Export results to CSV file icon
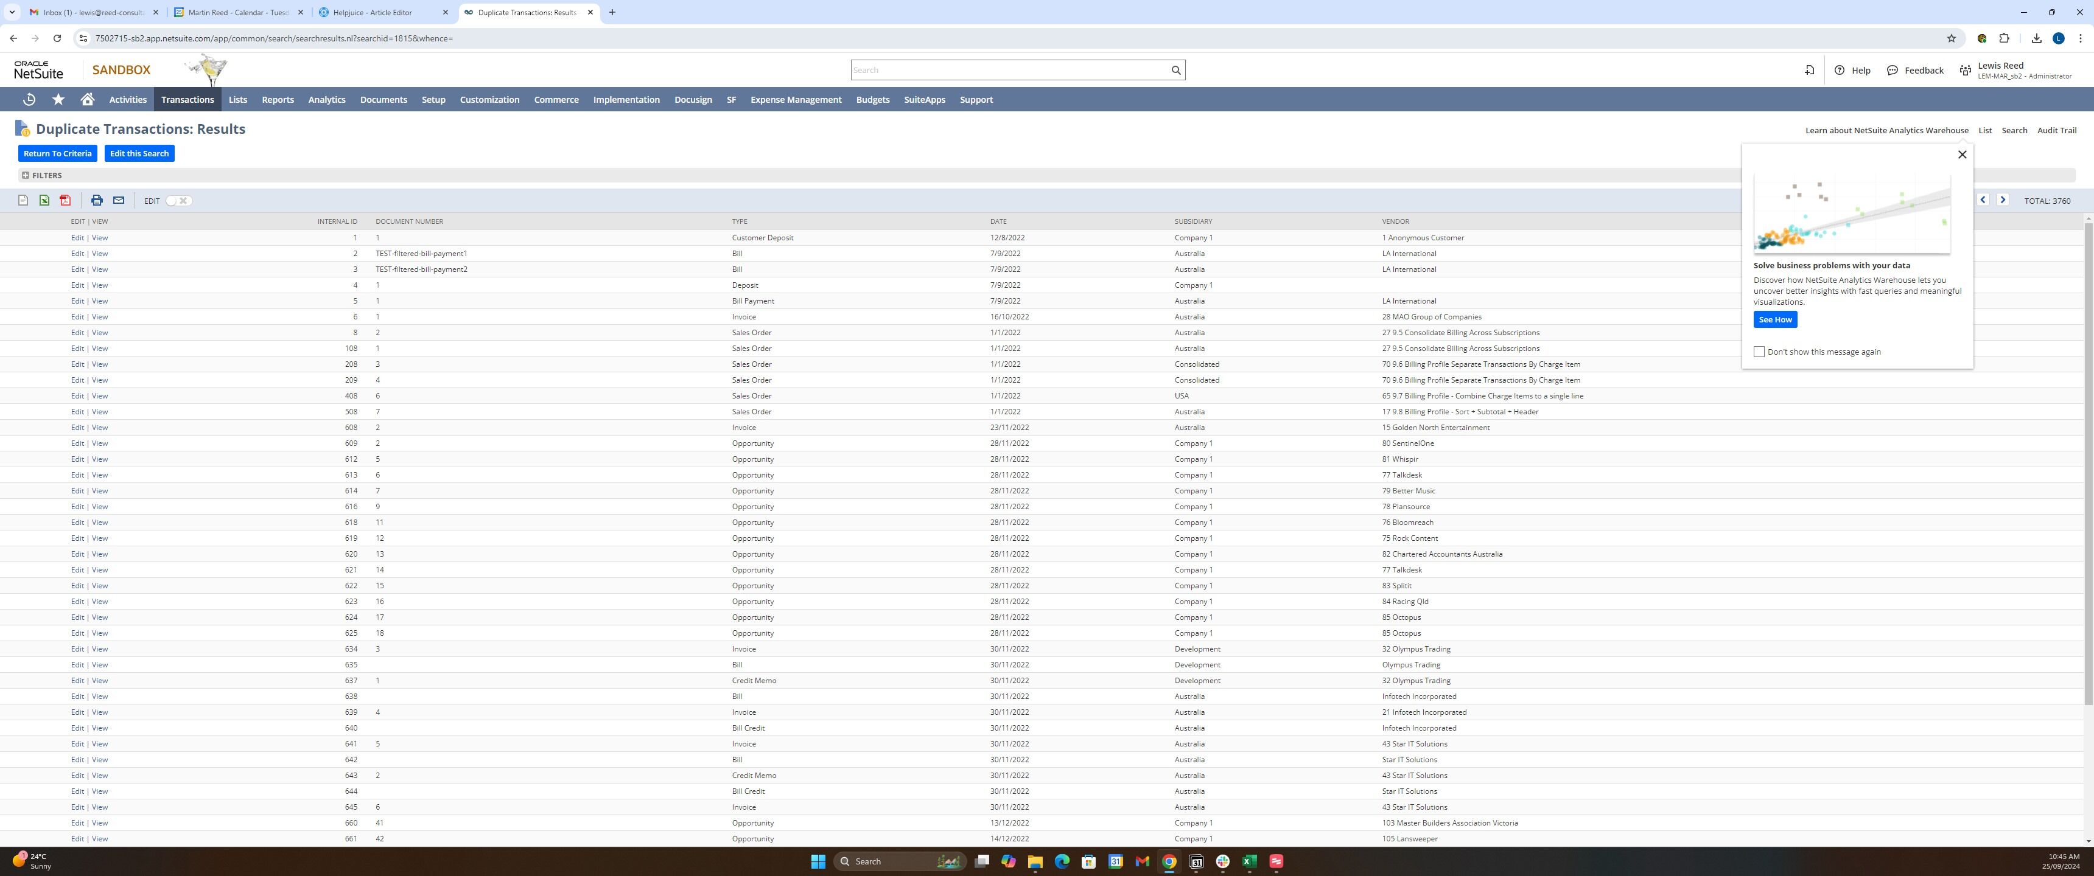Screen dimensions: 2094x876 (x=23, y=201)
